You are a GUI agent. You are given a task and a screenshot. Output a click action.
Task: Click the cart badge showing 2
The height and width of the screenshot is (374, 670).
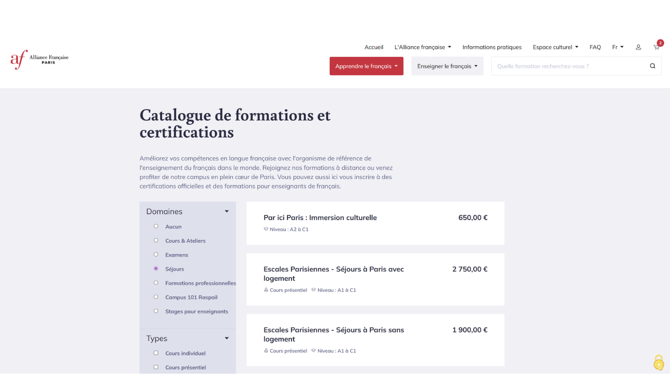click(x=660, y=43)
